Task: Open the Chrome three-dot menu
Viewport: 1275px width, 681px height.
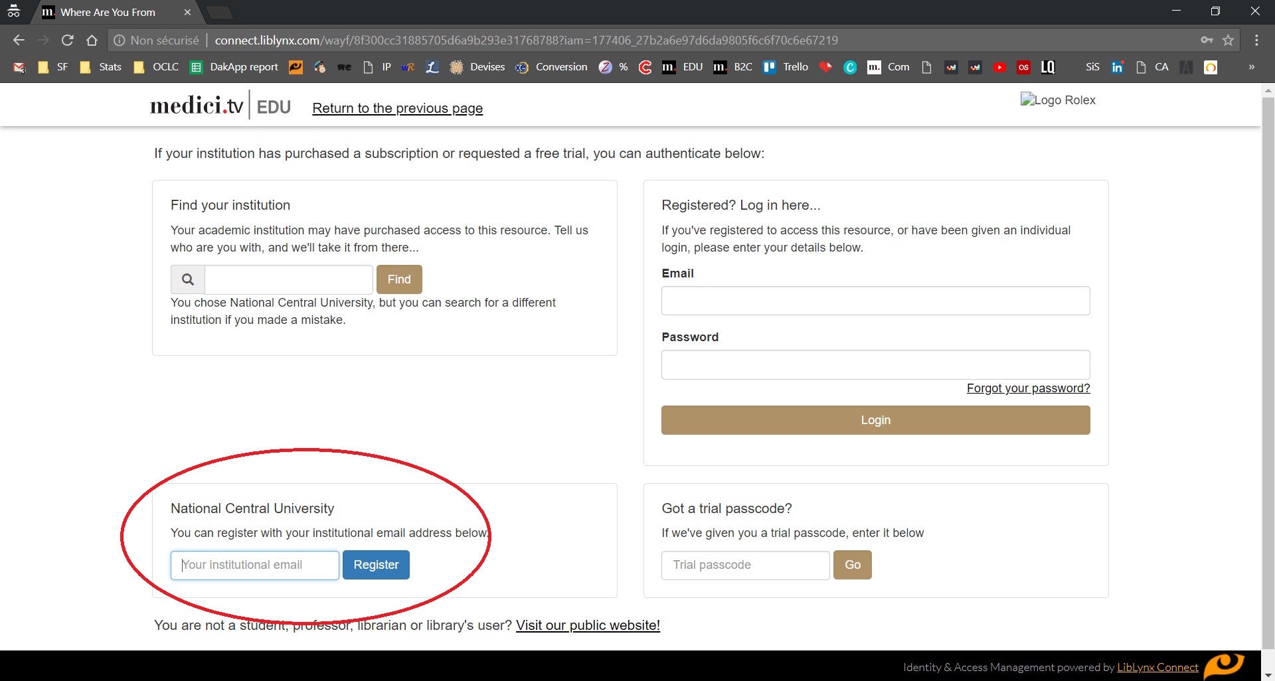Action: click(1256, 40)
